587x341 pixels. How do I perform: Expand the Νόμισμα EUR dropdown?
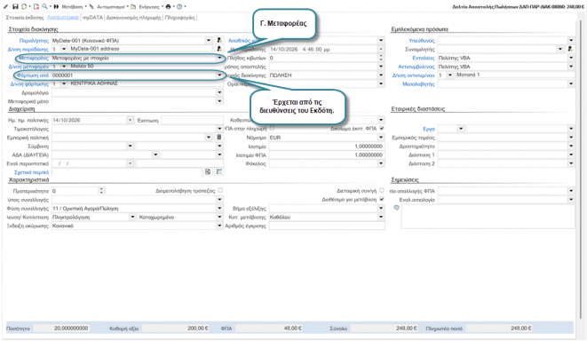pyautogui.click(x=381, y=138)
